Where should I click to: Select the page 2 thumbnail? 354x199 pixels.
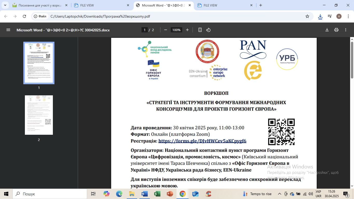[x=39, y=115]
